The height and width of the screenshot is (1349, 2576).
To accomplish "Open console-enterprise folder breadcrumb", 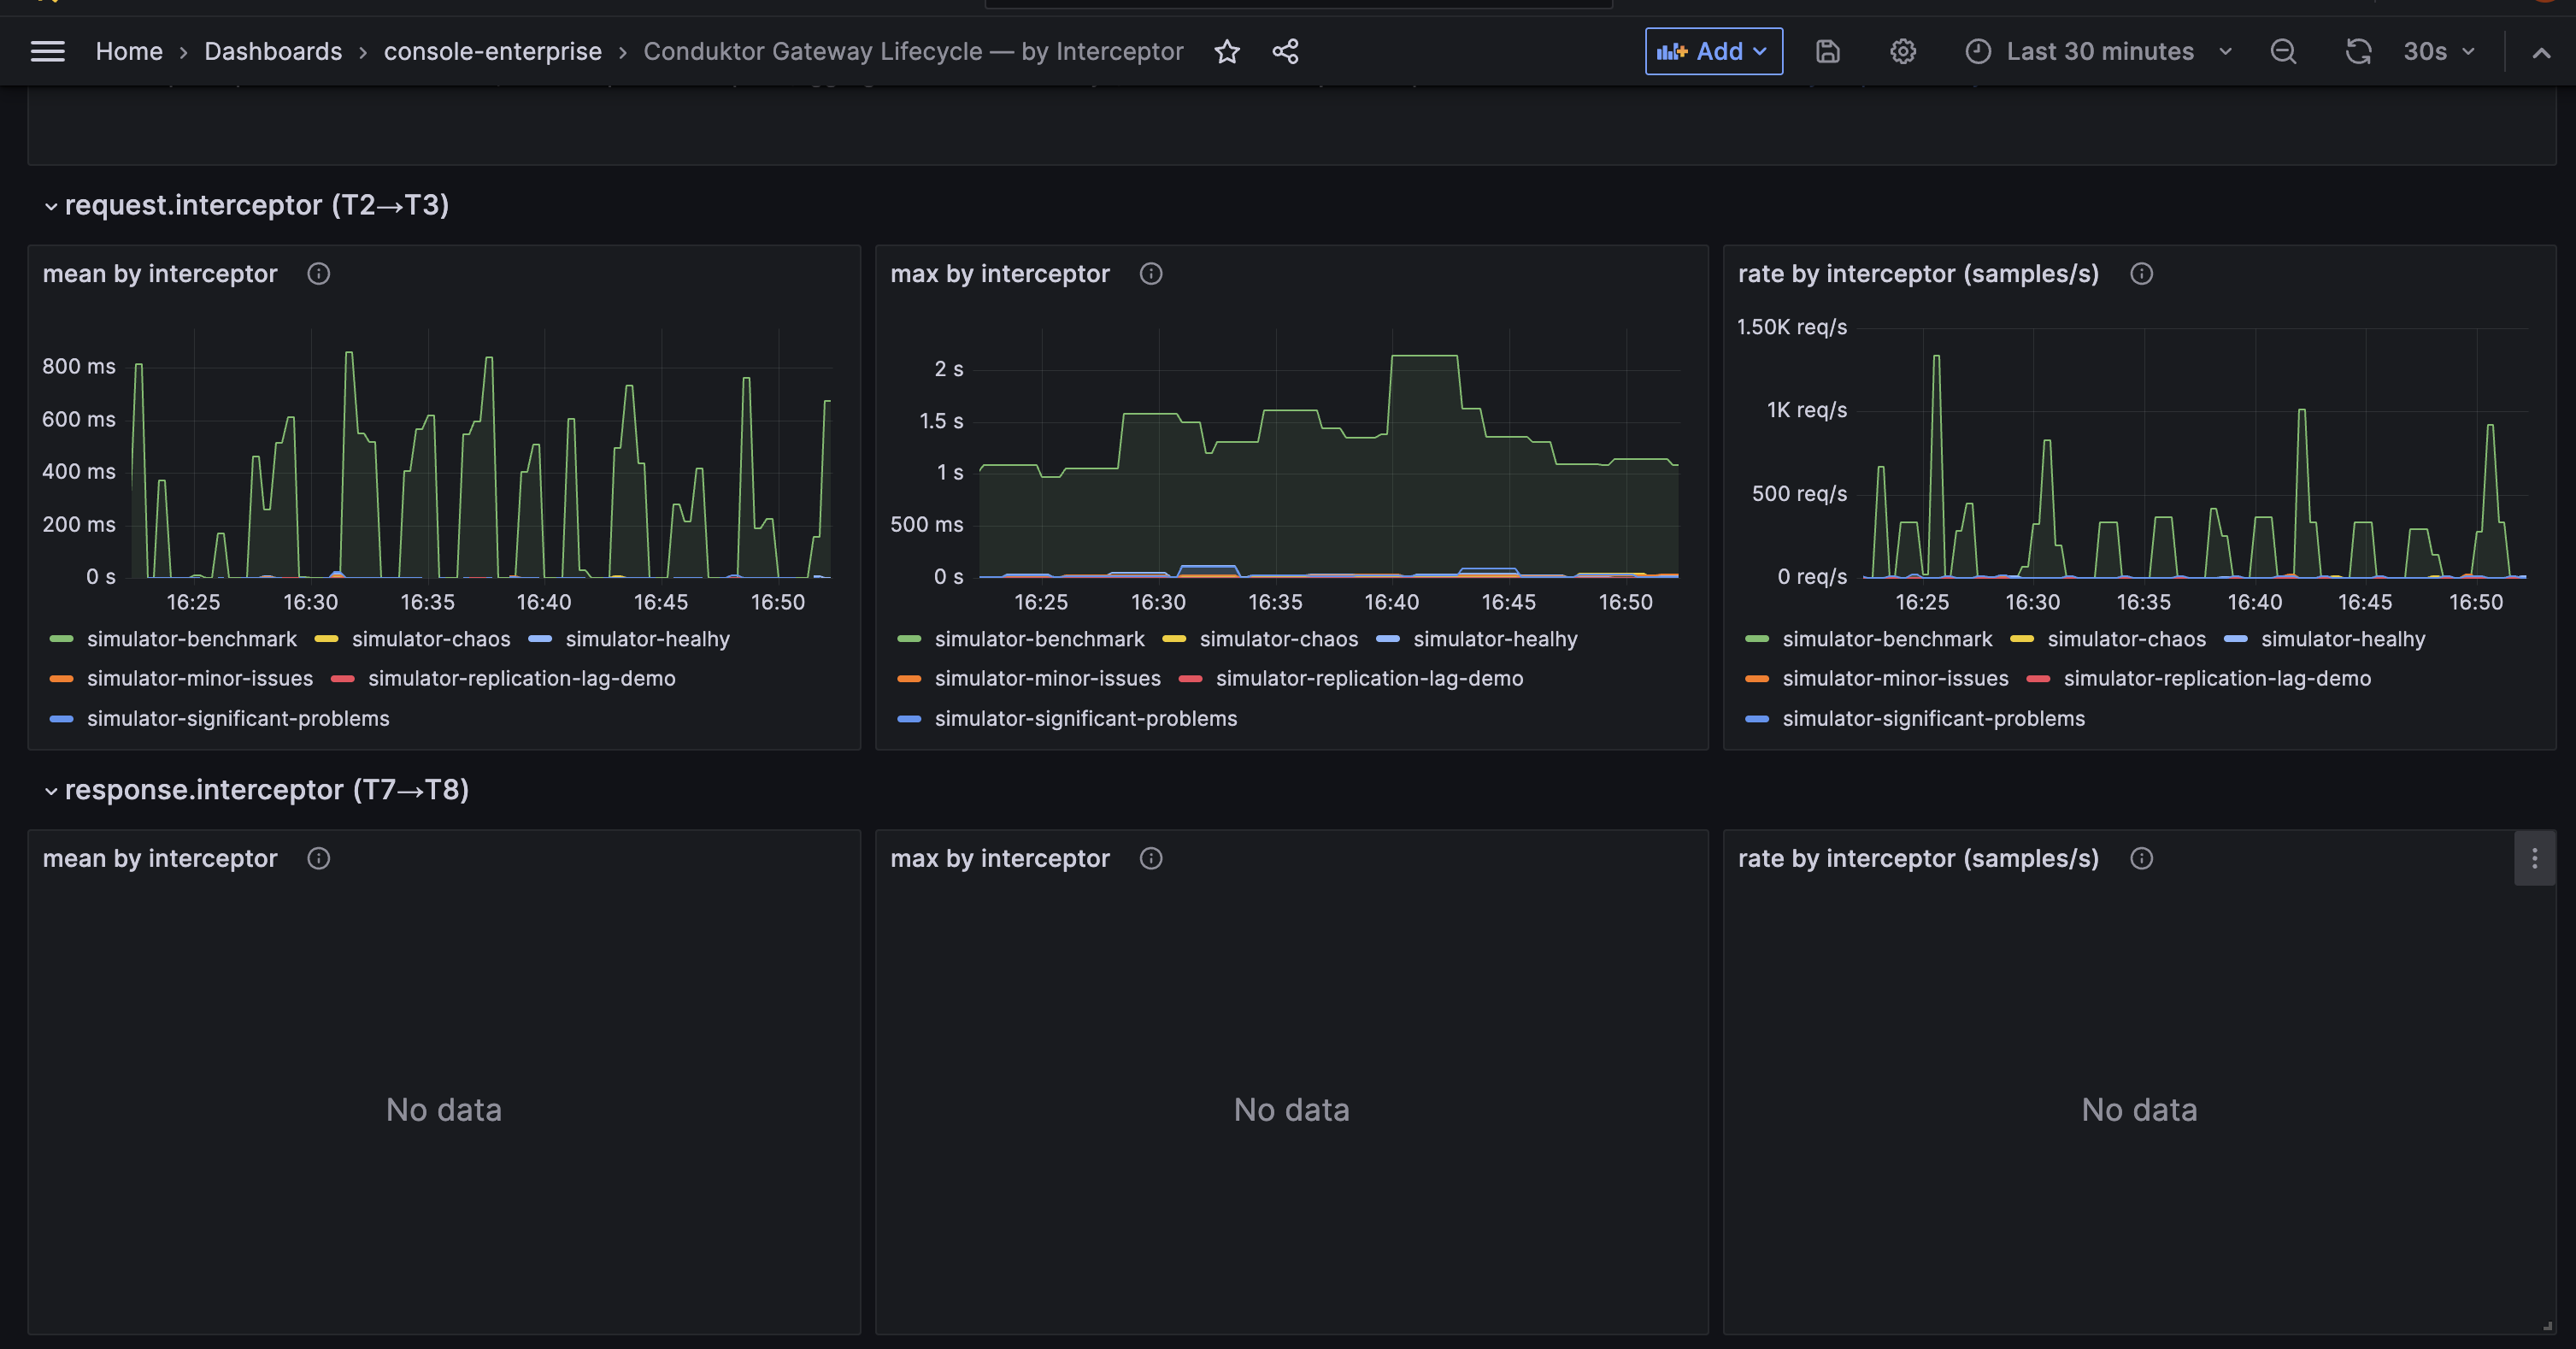I will (493, 51).
